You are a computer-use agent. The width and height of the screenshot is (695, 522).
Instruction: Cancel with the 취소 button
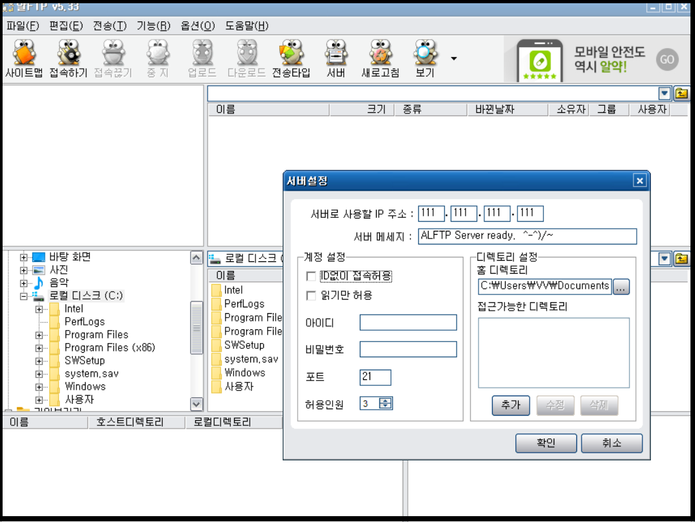coord(611,443)
